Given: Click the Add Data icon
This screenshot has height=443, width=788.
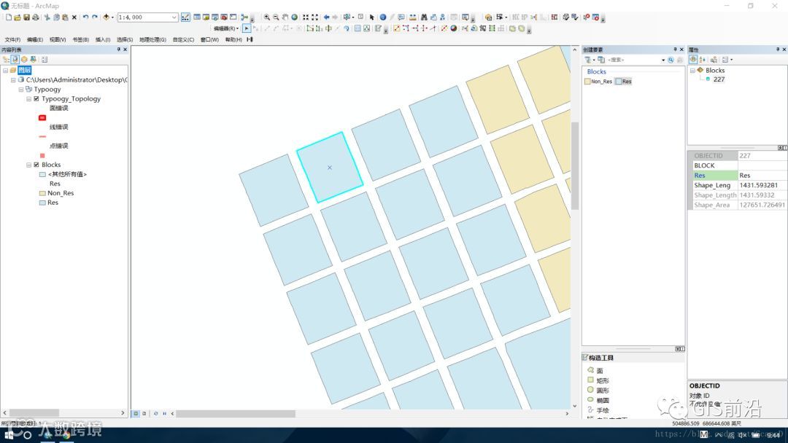Looking at the screenshot, I should (x=106, y=17).
